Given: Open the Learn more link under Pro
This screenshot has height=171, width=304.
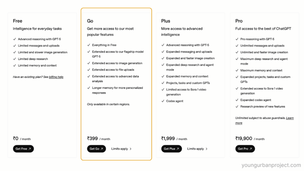Looking at the screenshot, I should (x=289, y=118).
